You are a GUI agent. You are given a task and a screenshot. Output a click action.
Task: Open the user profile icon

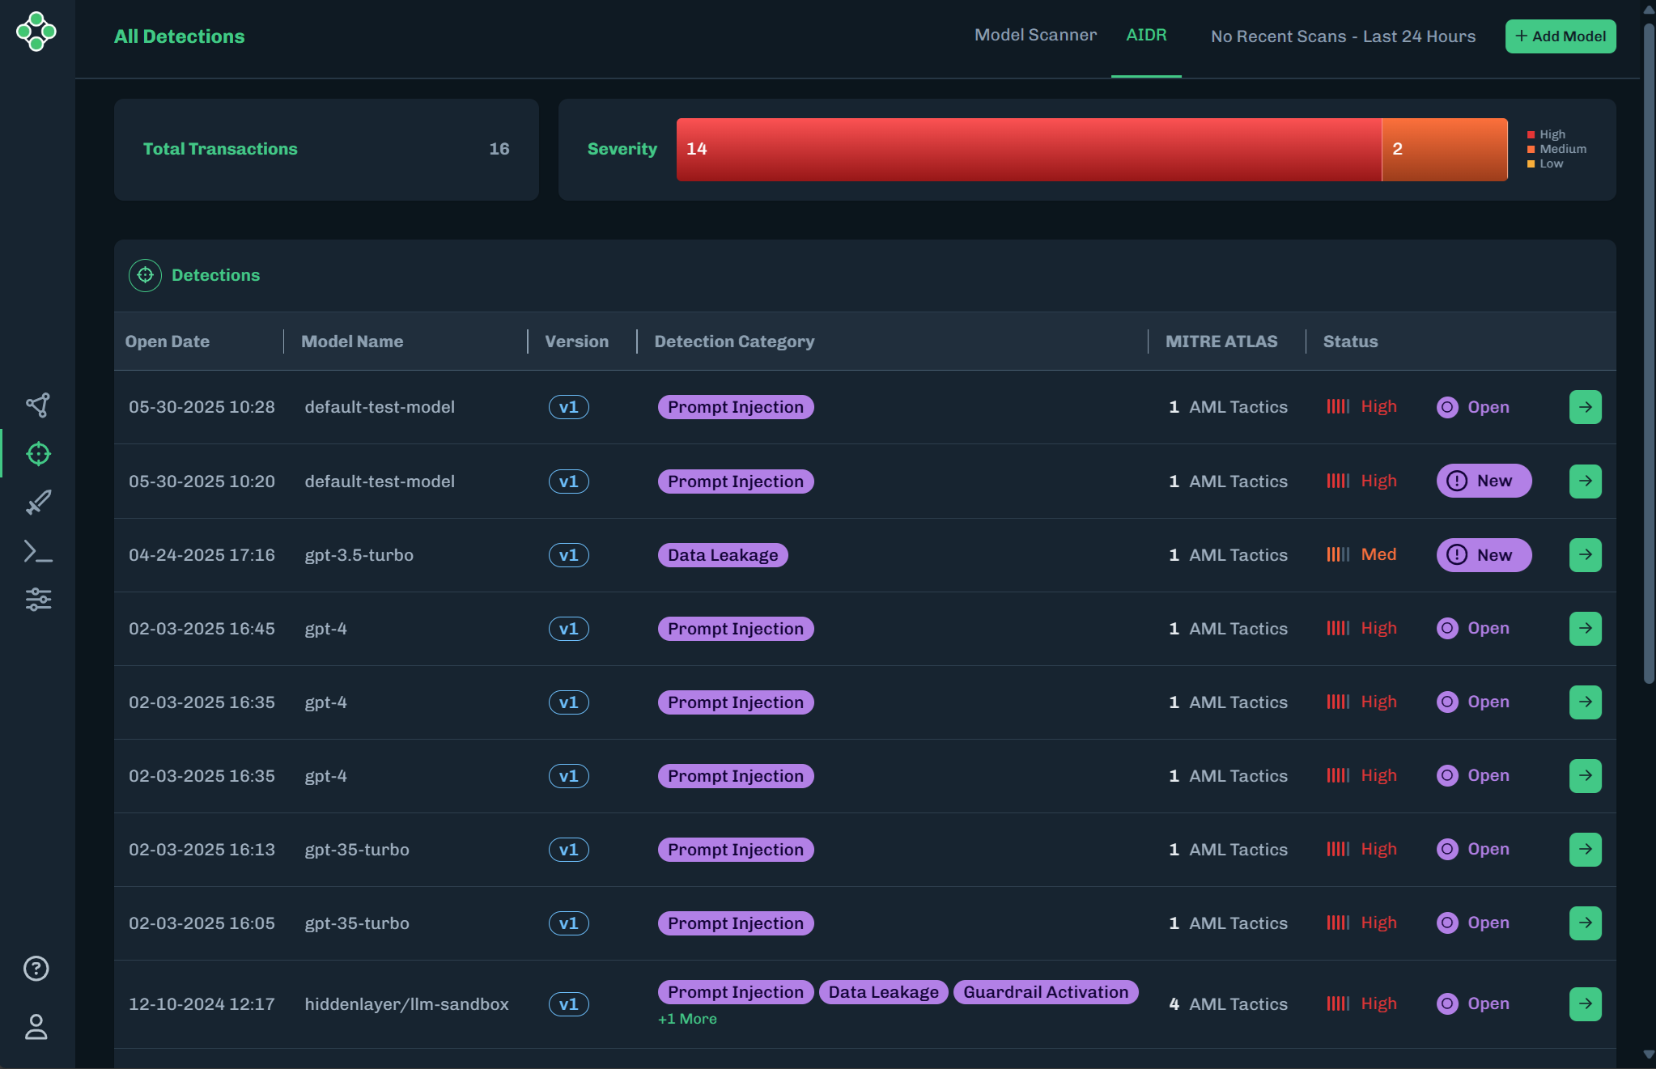[36, 1027]
